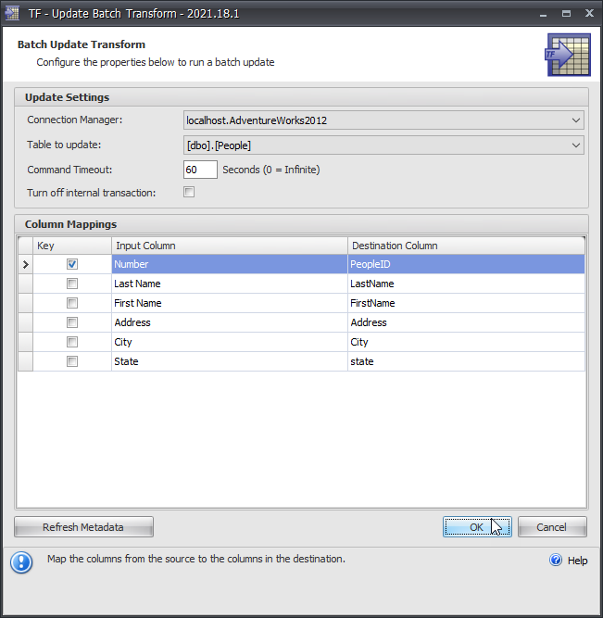Click the Batch Update Transform logo icon
Viewport: 603px width, 618px height.
pos(569,55)
